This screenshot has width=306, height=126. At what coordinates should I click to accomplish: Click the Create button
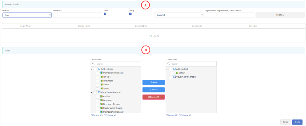[x=297, y=122]
